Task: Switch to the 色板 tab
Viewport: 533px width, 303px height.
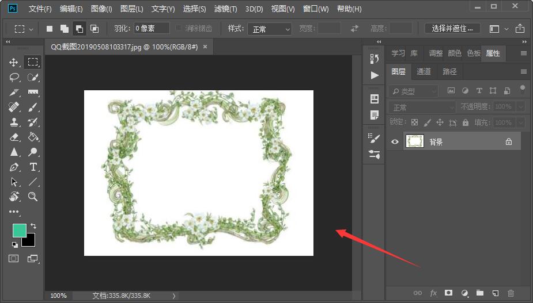Action: (x=474, y=53)
